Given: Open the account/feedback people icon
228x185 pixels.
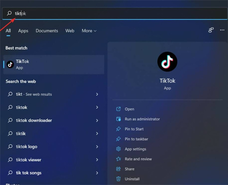Looking at the screenshot, I should pos(211,30).
